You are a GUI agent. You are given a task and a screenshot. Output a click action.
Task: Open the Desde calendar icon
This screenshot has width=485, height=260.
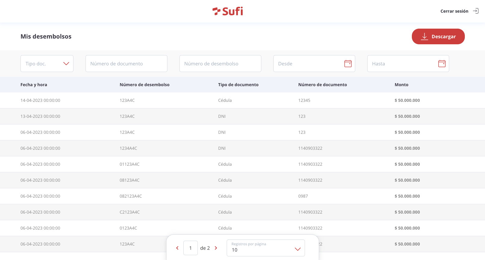tap(348, 64)
